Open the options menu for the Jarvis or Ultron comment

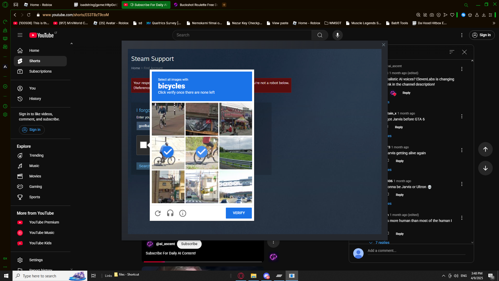point(462,184)
